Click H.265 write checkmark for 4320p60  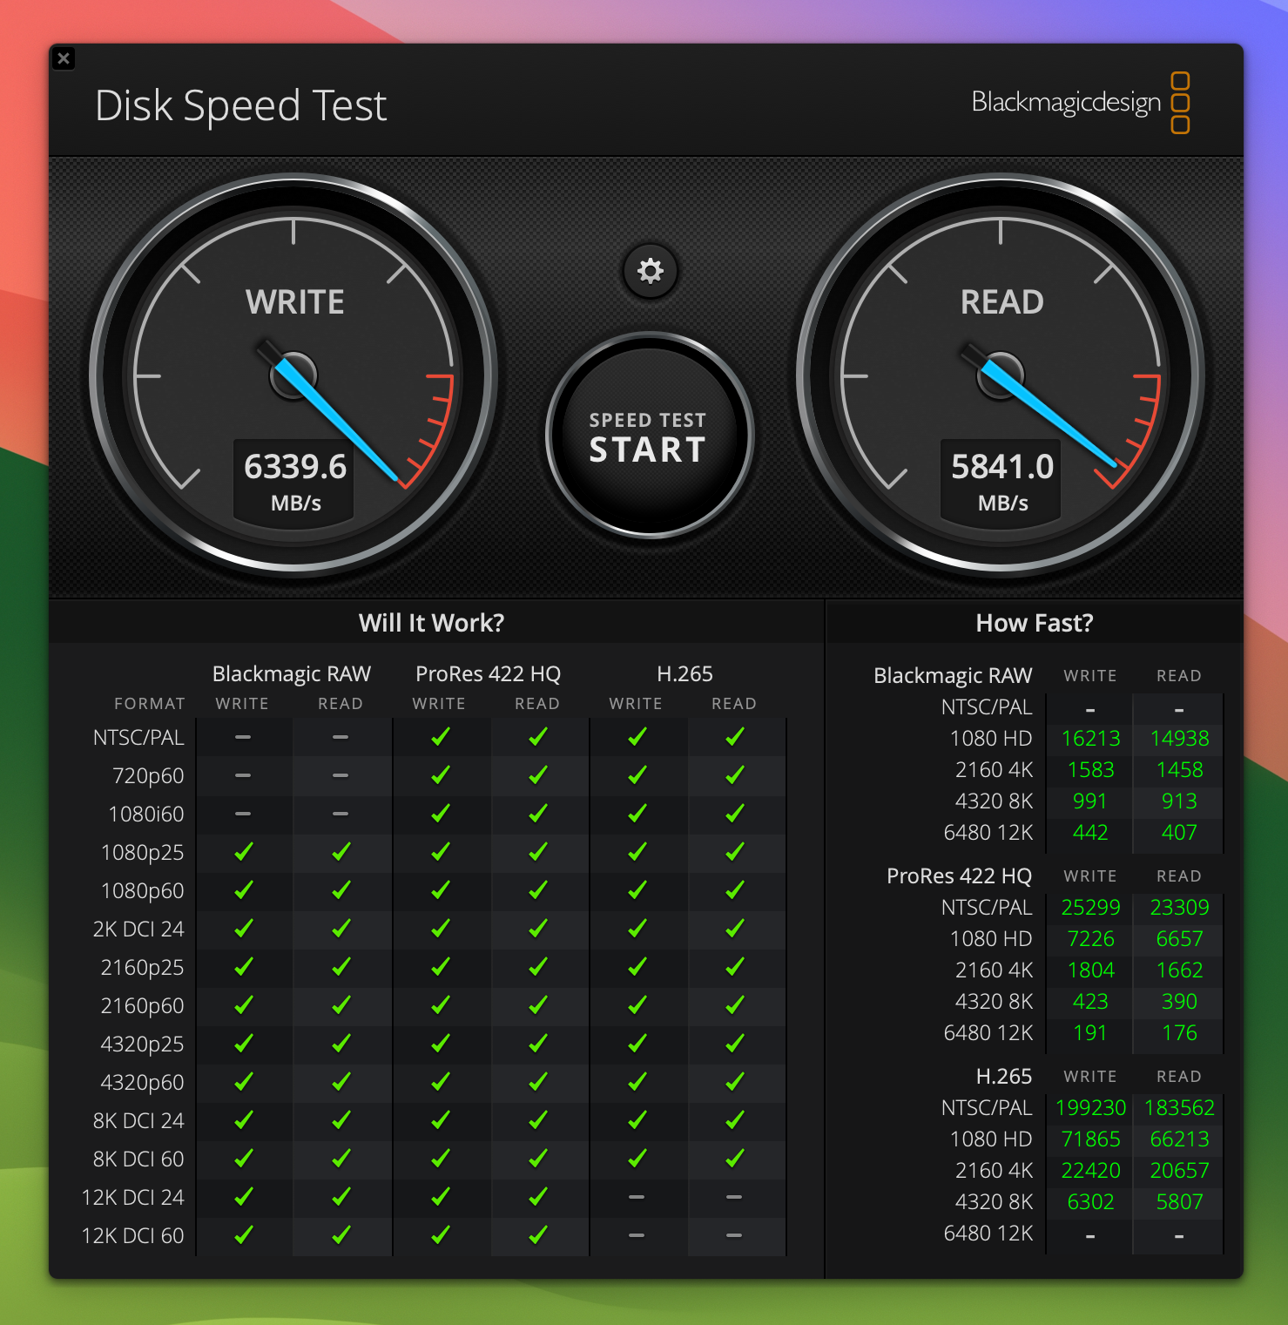click(637, 1082)
